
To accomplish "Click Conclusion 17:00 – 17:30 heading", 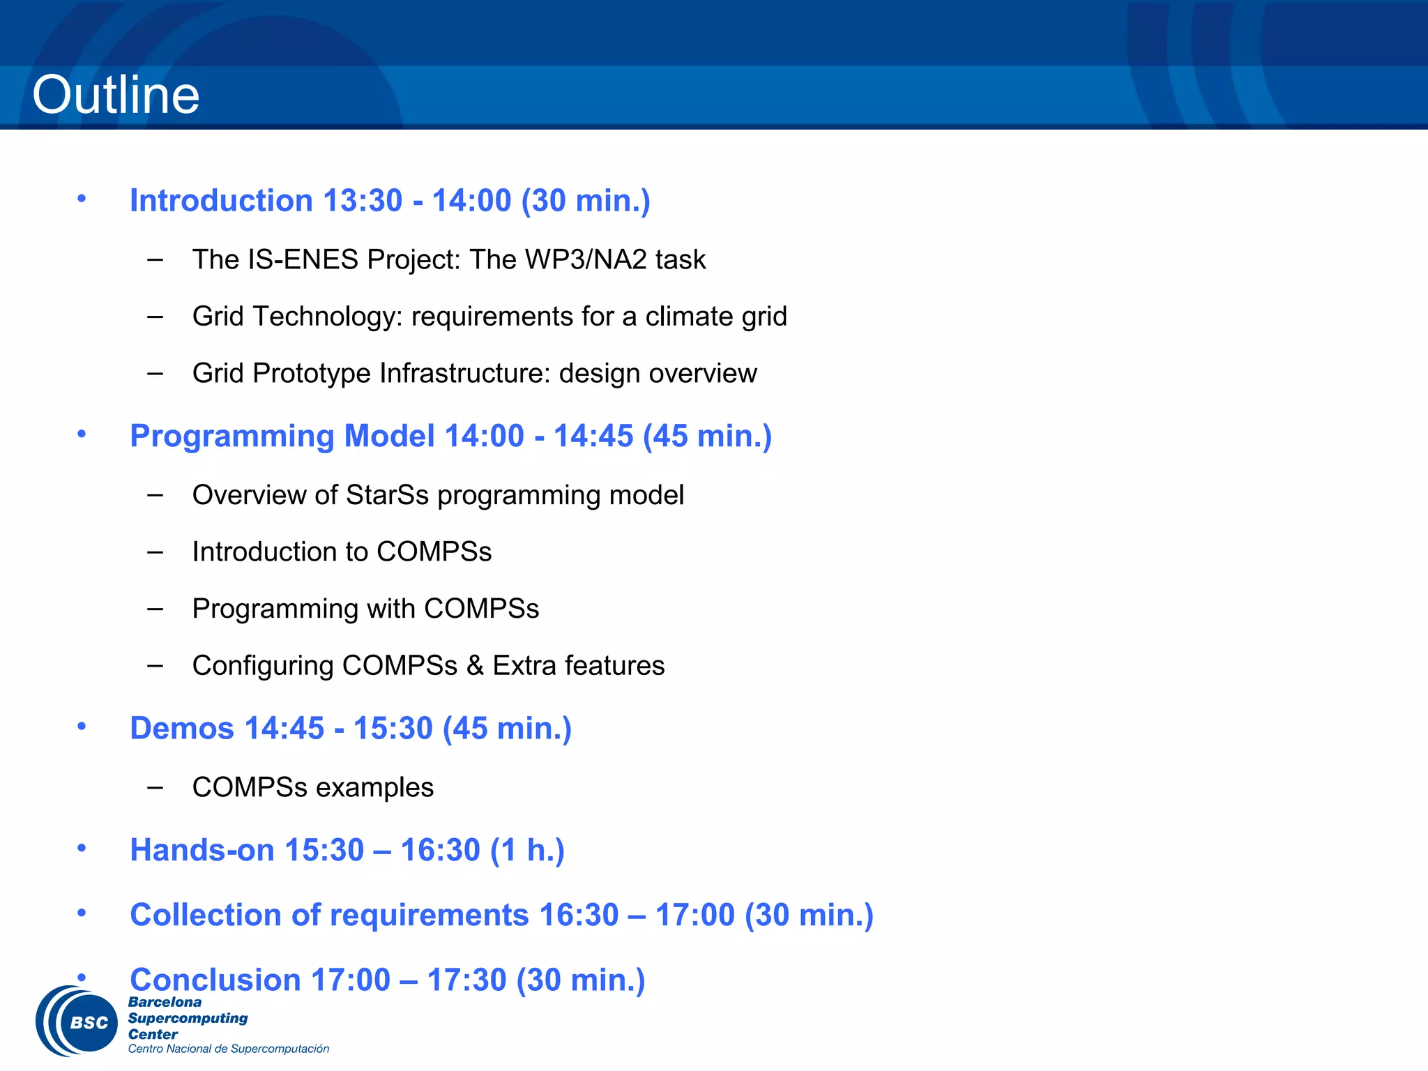I will tap(387, 980).
